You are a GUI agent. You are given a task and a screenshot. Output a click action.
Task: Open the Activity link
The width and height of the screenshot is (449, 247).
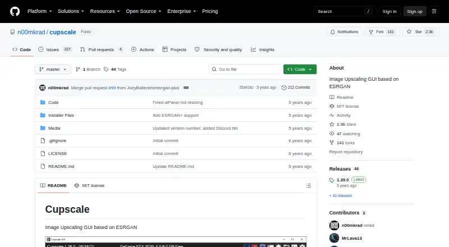pos(340,115)
